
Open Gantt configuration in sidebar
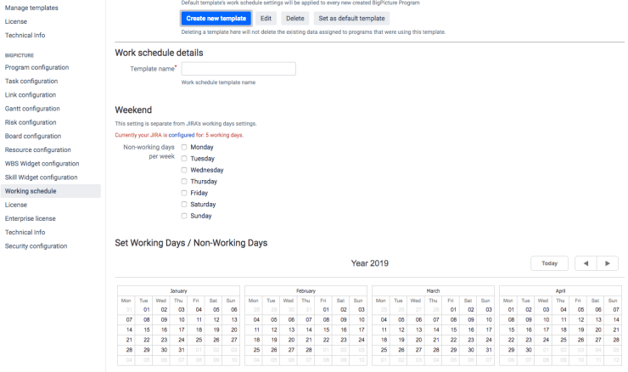(32, 109)
